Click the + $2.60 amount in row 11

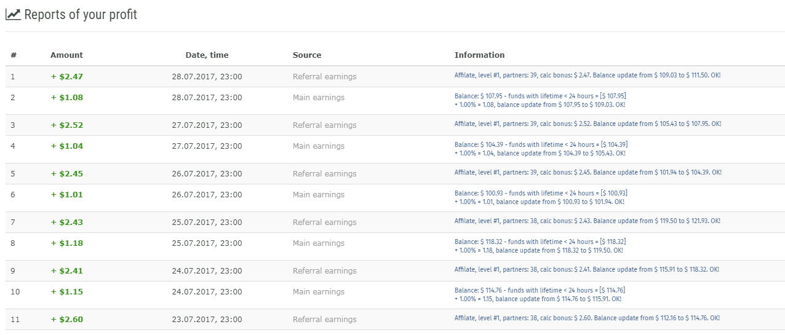66,320
